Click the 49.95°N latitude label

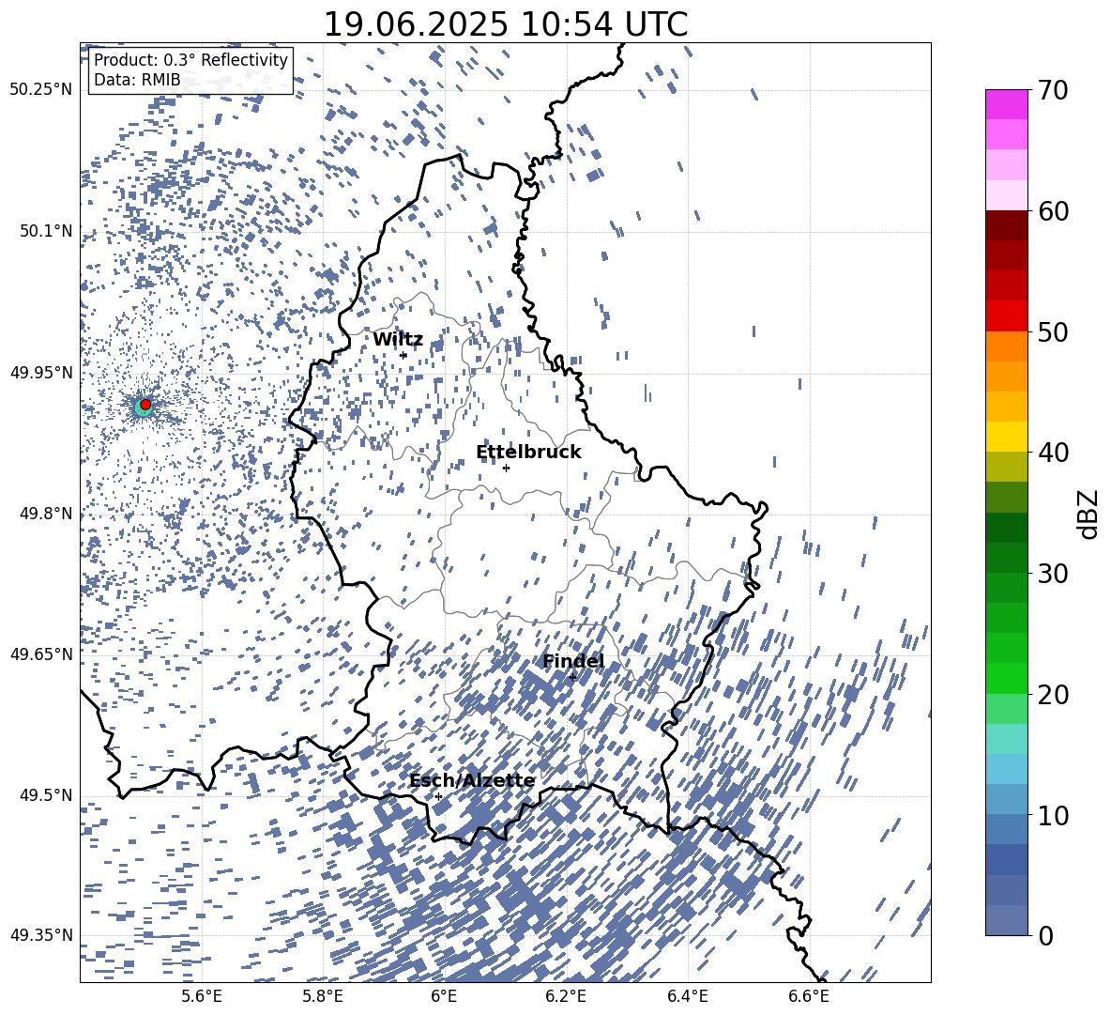coord(41,372)
